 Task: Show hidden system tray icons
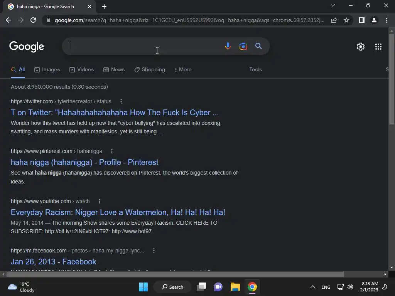312,287
